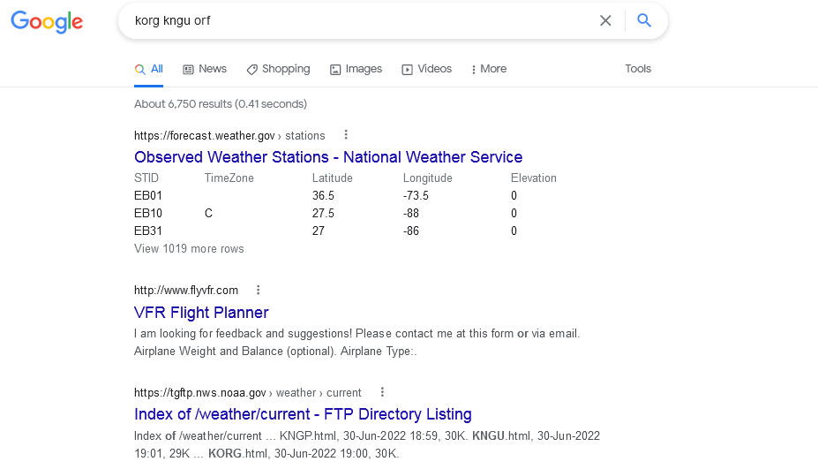
Task: Click the forecast.weather.gov URL breadcrumb
Action: pyautogui.click(x=229, y=136)
